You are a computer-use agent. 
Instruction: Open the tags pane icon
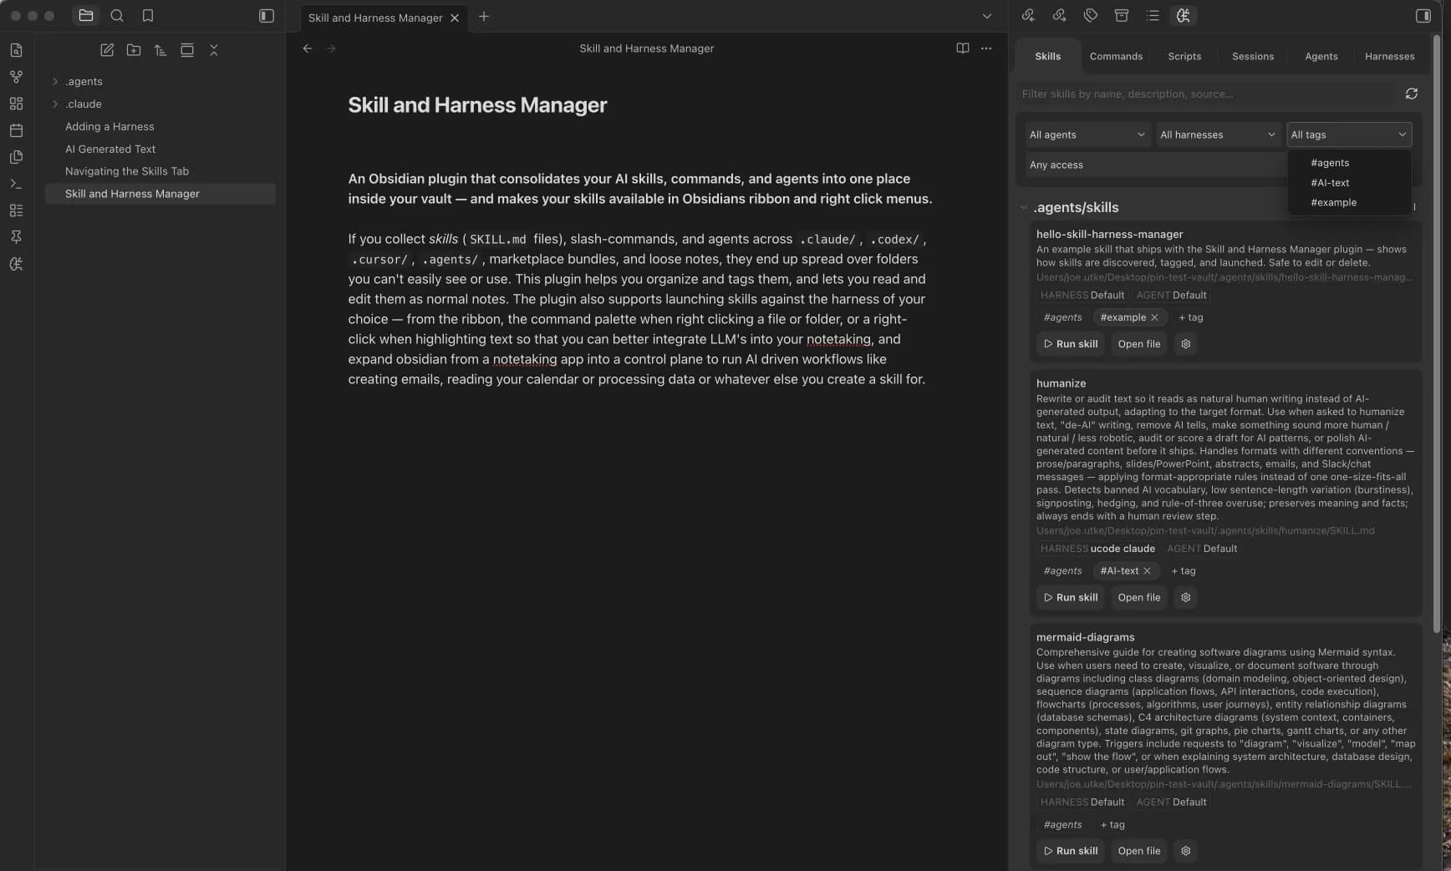tap(1090, 16)
